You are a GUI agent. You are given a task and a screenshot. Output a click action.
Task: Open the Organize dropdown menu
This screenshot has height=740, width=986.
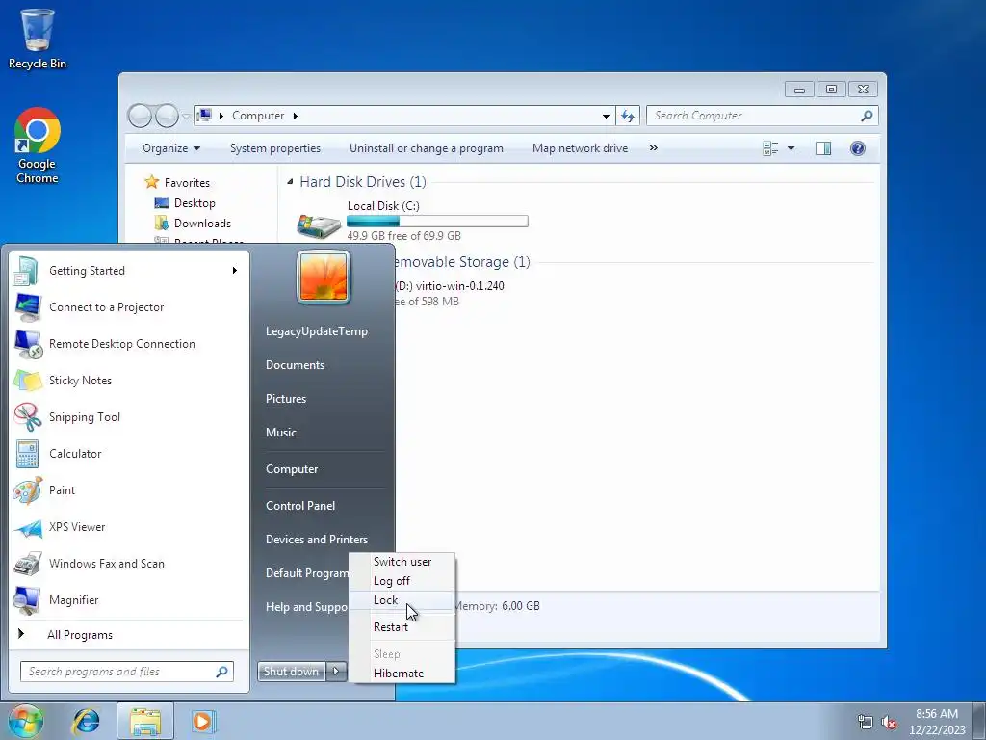[171, 148]
